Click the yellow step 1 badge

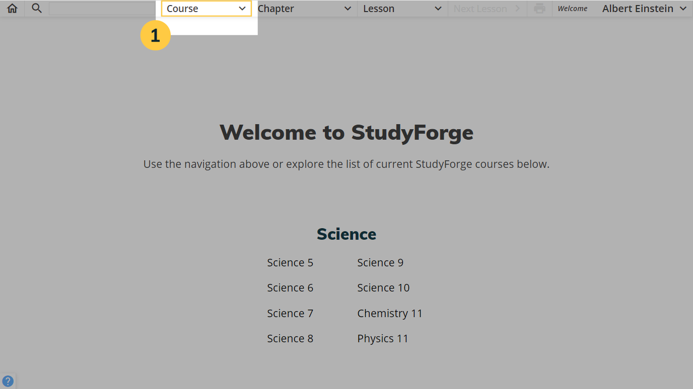pos(156,35)
